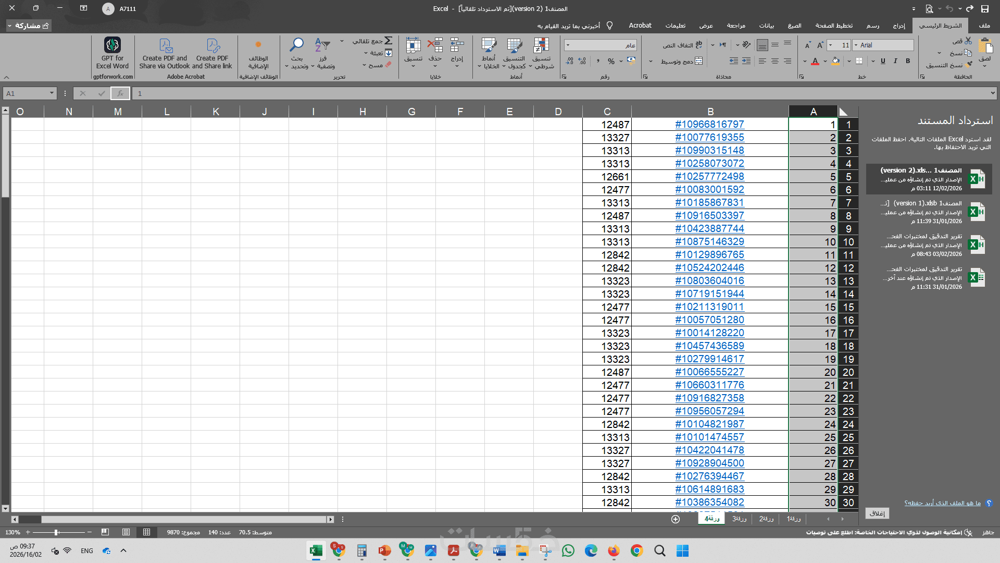Viewport: 1000px width, 563px height.
Task: Click the Format Painter brush icon
Action: (969, 65)
